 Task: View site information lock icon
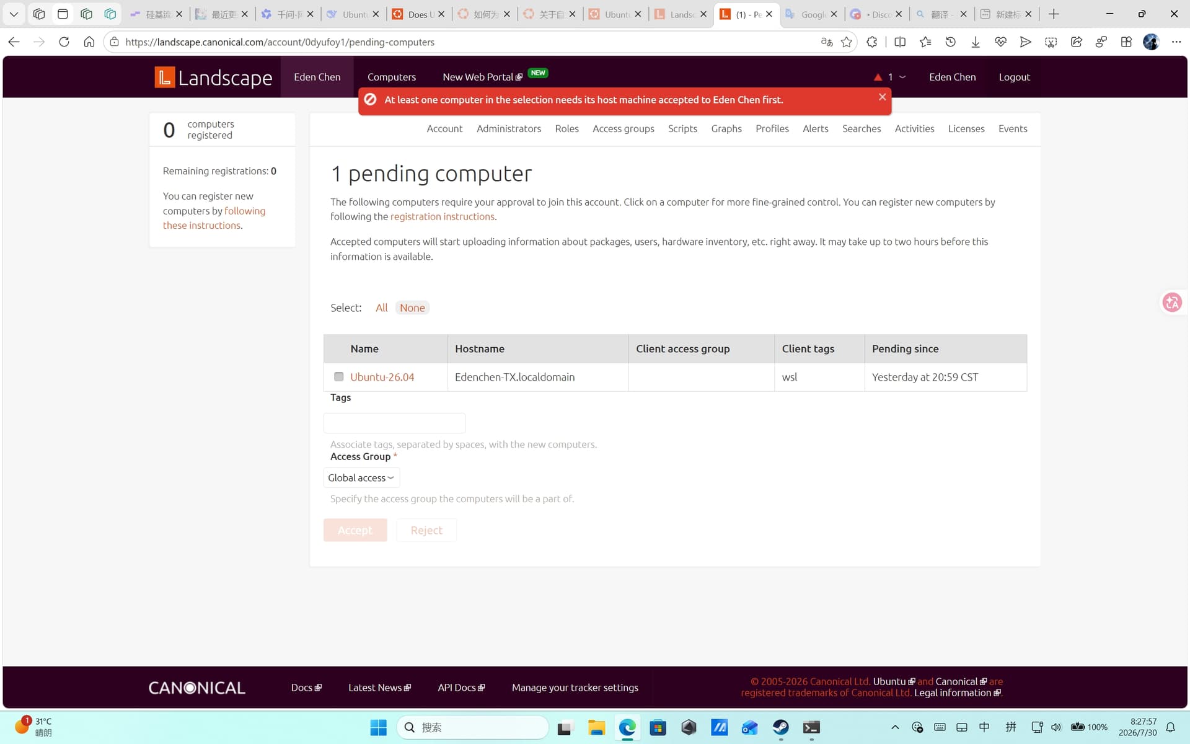click(x=114, y=42)
